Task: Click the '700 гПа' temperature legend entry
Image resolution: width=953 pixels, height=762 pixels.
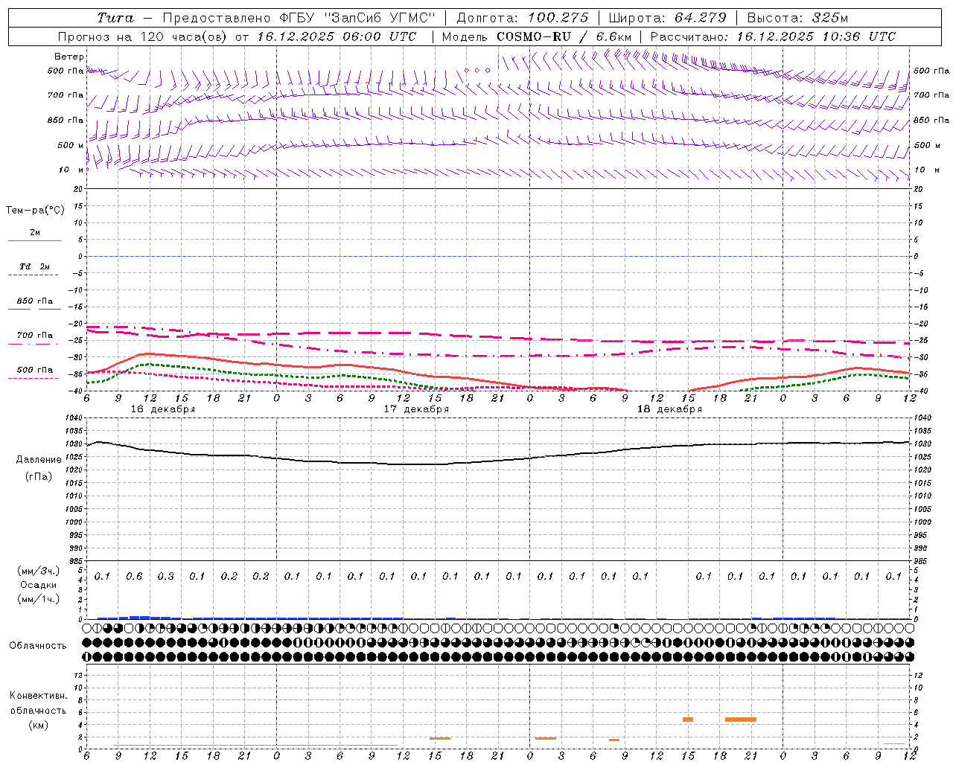Action: coord(34,336)
